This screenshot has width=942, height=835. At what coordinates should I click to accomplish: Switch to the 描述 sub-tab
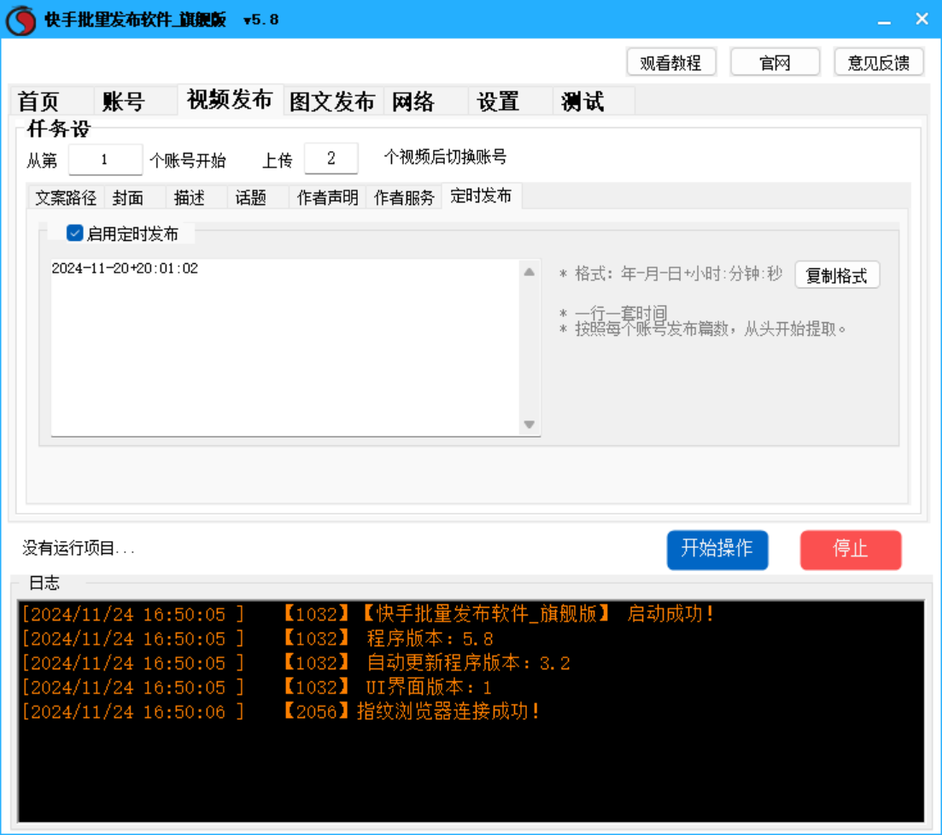(x=196, y=197)
